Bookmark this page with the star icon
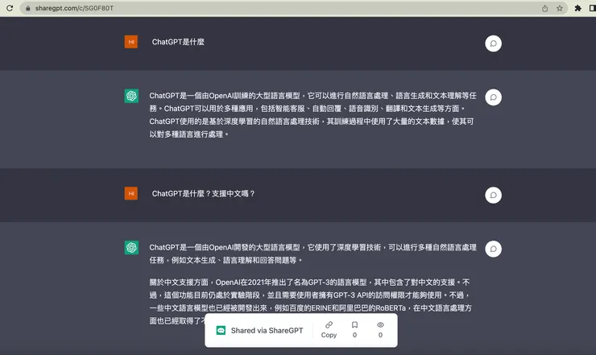This screenshot has width=596, height=355. 560,8
